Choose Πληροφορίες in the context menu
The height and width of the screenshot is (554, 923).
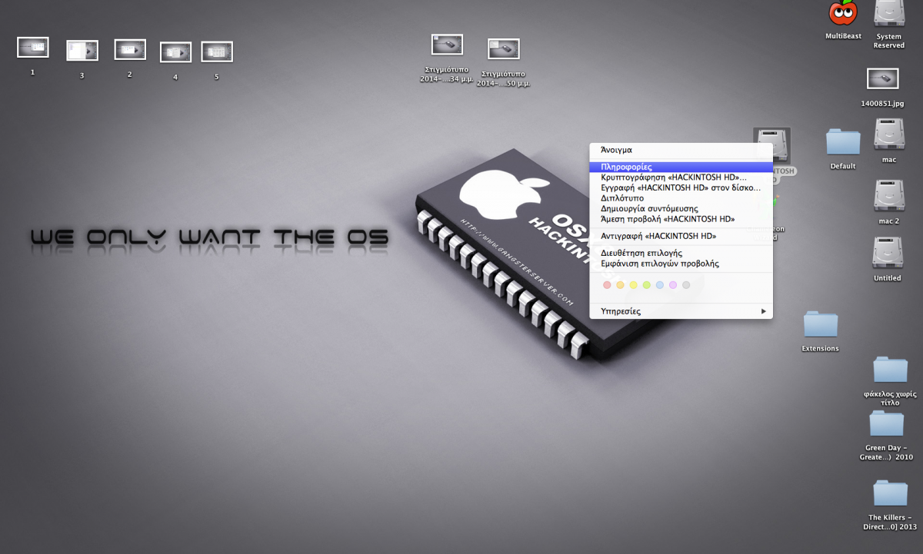(681, 167)
